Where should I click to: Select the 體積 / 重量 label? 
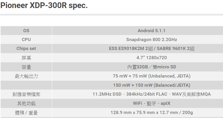point(26,113)
